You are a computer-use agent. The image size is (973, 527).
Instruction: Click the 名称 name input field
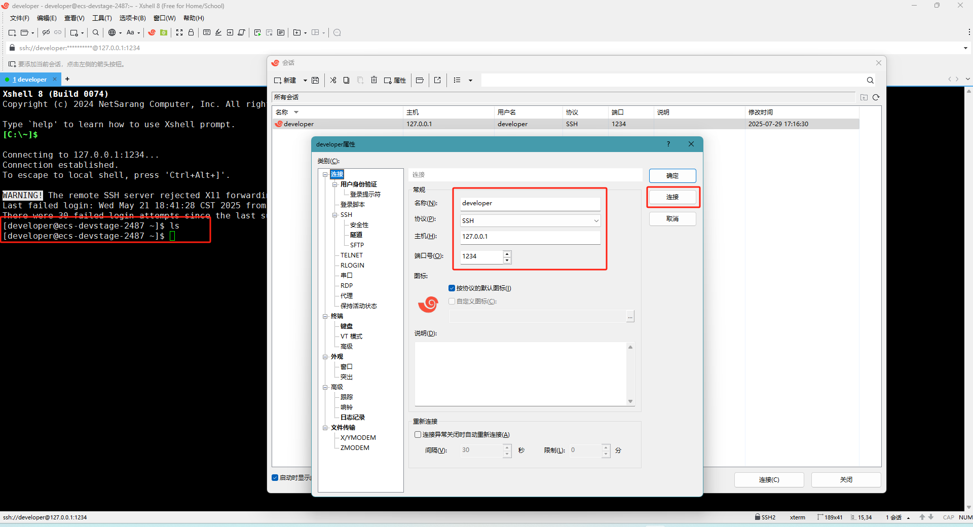(x=530, y=203)
